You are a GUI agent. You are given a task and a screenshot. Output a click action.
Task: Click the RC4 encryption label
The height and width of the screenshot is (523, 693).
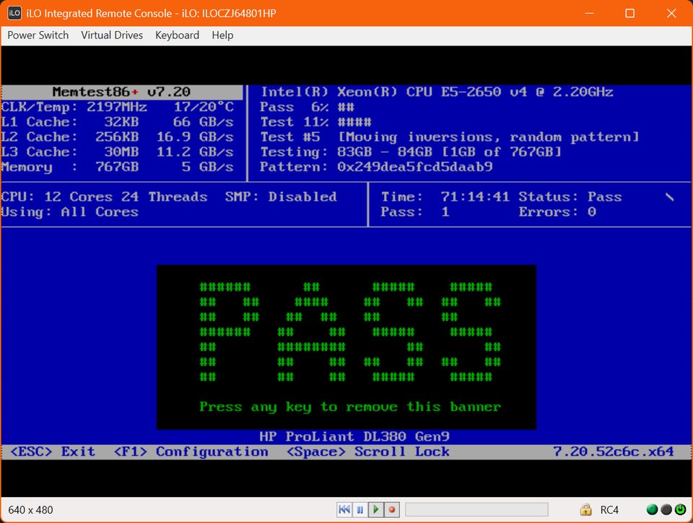[x=609, y=510]
